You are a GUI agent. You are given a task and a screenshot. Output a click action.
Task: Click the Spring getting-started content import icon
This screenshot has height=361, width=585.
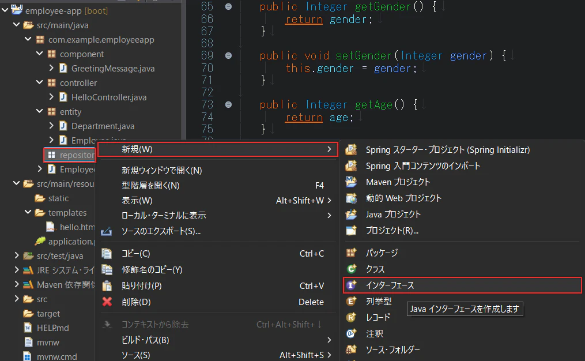351,166
